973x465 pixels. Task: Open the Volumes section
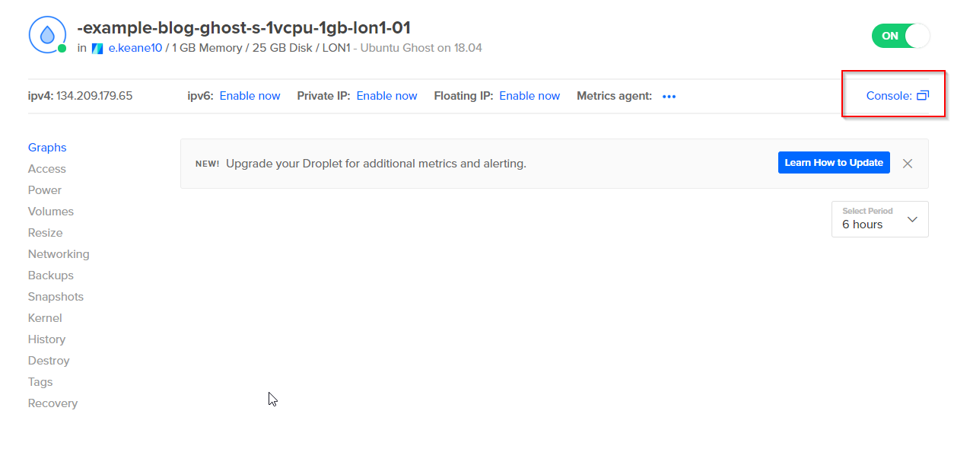point(51,212)
